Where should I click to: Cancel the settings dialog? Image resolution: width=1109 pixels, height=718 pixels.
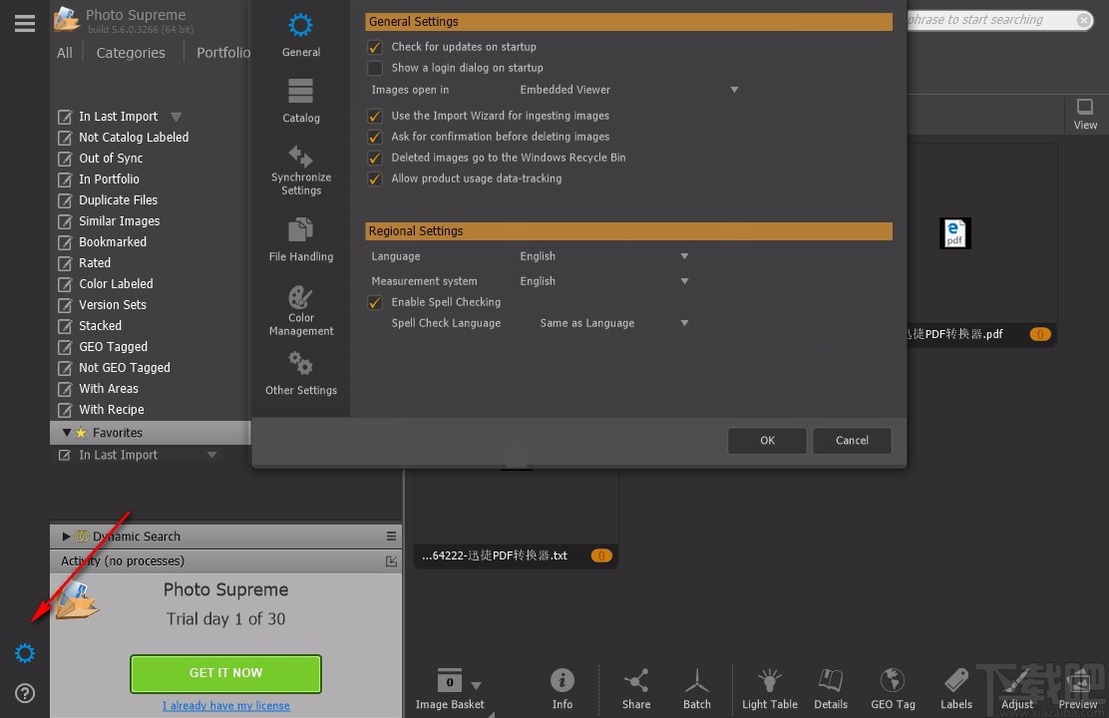tap(852, 440)
